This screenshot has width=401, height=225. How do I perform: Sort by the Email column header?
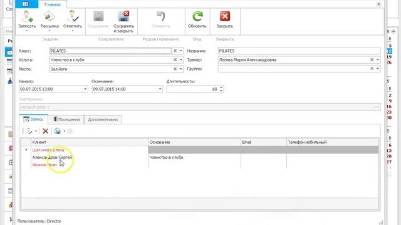point(263,142)
